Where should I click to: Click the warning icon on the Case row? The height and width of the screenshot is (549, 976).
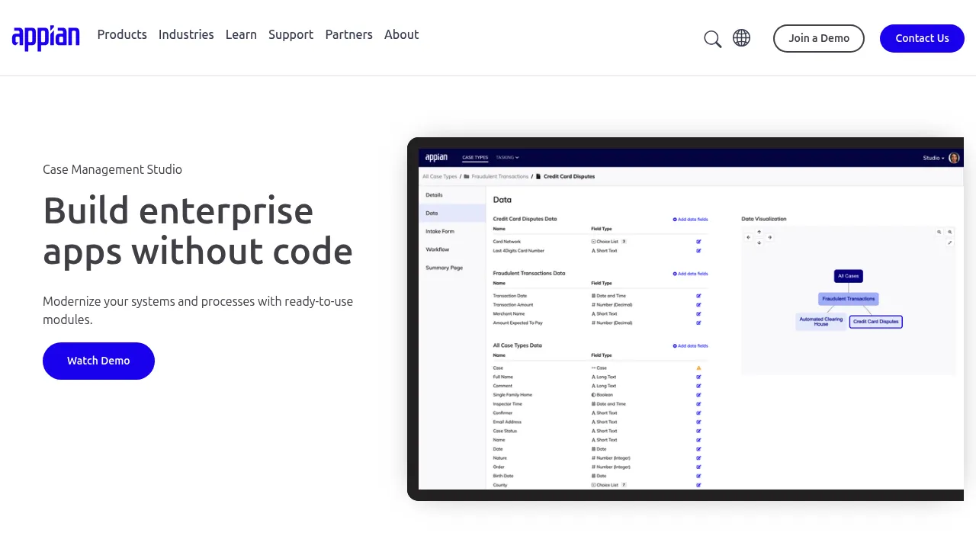pos(698,368)
